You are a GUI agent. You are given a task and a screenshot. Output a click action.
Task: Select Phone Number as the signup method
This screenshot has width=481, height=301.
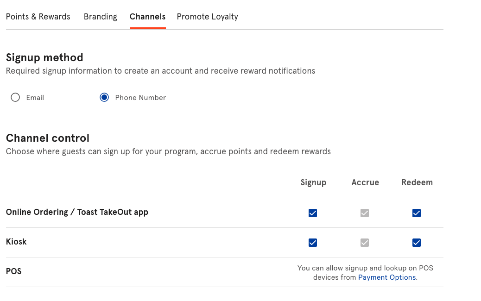104,97
